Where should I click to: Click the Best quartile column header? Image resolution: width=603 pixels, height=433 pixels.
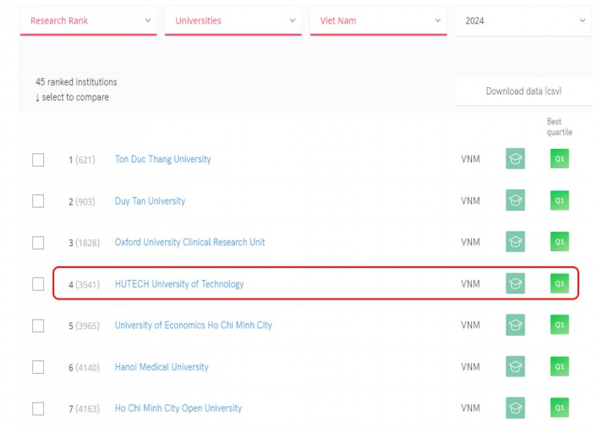tap(560, 127)
